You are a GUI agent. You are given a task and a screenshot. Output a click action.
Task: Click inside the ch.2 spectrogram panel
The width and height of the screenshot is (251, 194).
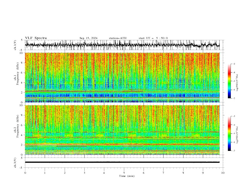click(x=122, y=130)
